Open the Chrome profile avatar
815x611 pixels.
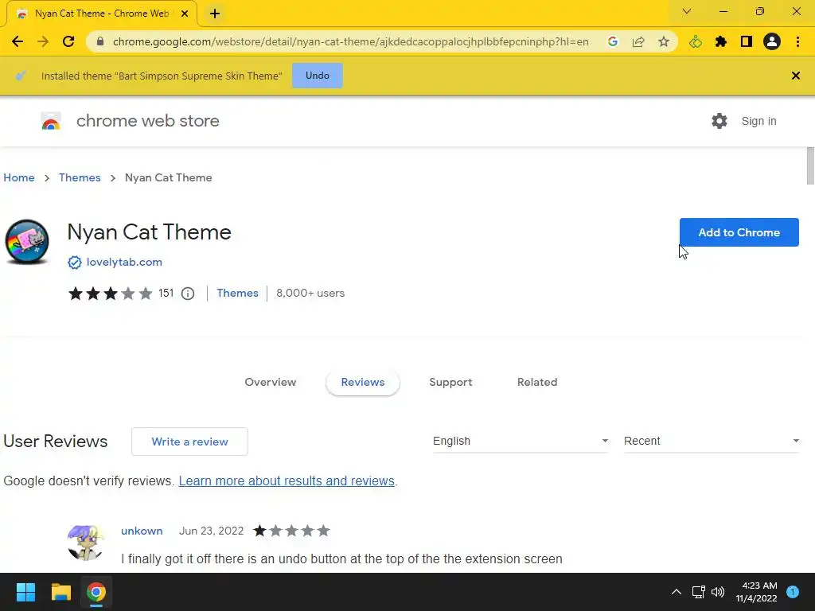point(772,41)
